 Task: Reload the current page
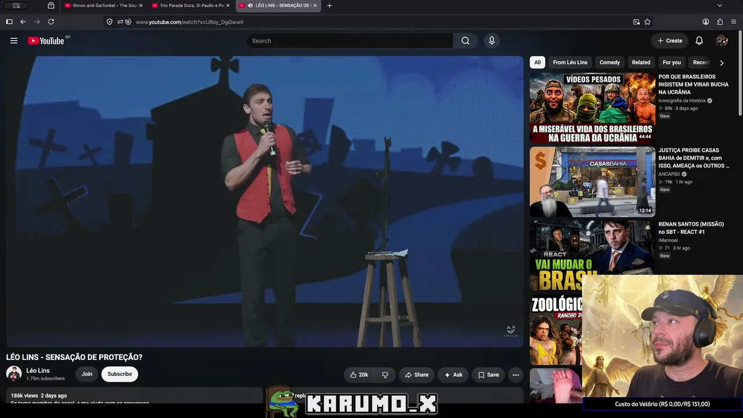coord(51,21)
